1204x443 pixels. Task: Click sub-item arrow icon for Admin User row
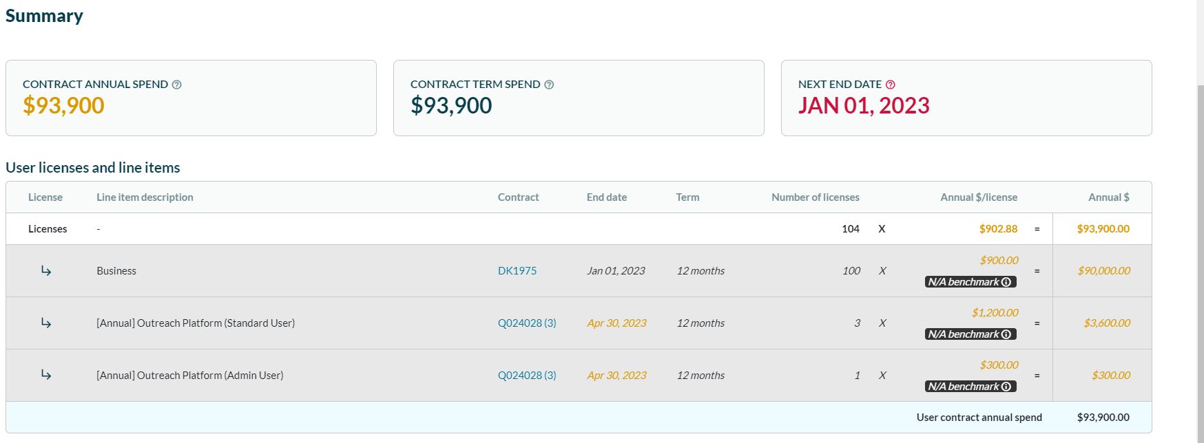[x=46, y=375]
